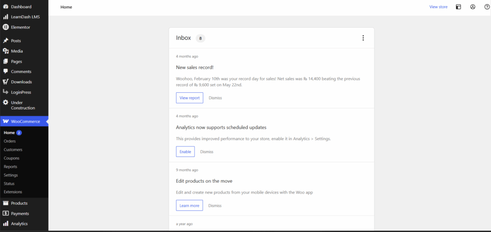This screenshot has width=491, height=232.
Task: Click the '9 months ago' timestamp
Action: coord(187,170)
